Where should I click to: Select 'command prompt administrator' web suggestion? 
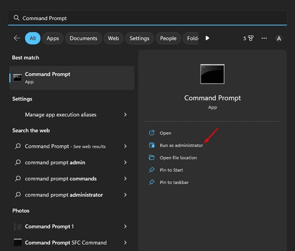pos(72,195)
